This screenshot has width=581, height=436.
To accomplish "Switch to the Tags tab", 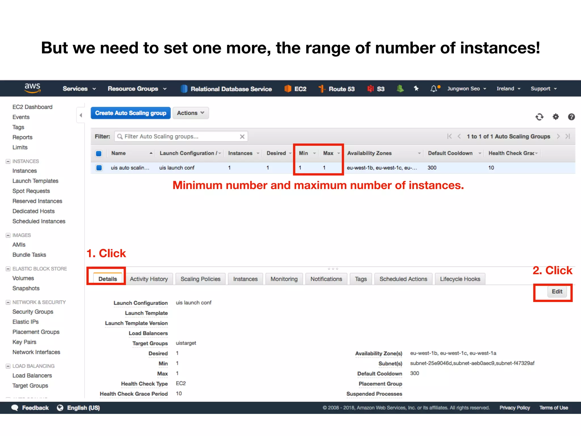I will click(x=361, y=279).
